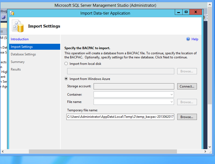Click the scroll right arrow on horizontal scrollbar
This screenshot has height=164, width=215.
tap(206, 151)
